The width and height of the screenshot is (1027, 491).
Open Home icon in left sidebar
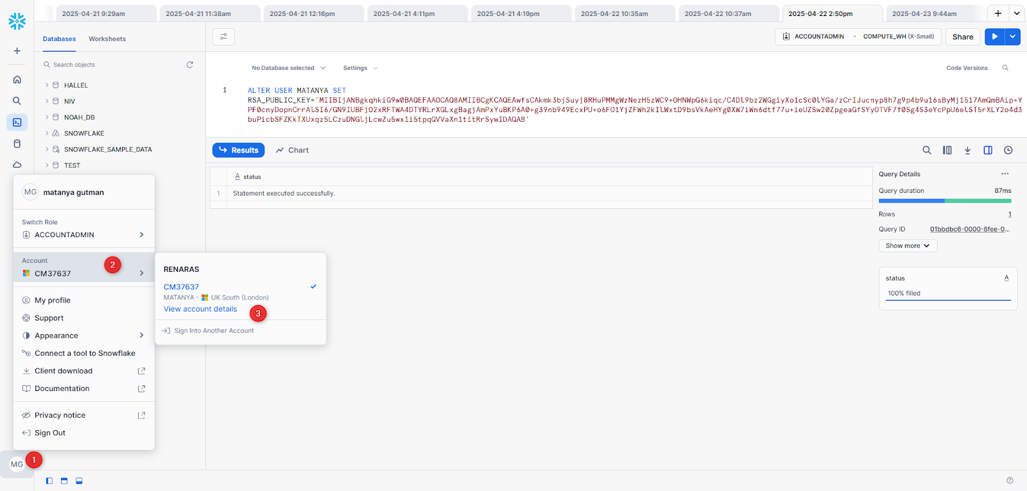(17, 79)
